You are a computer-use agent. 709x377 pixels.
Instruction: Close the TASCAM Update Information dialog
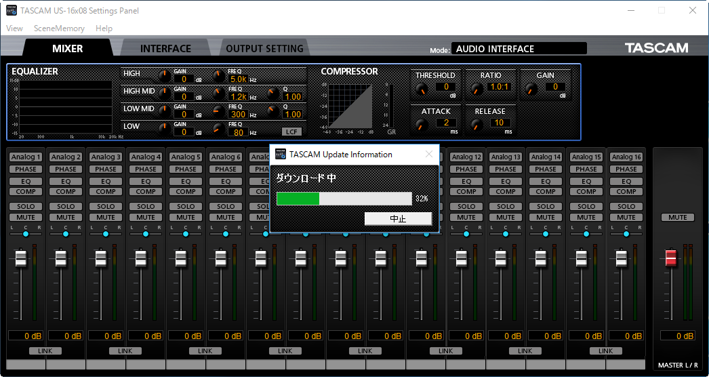point(429,154)
